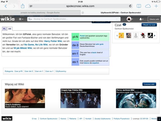
Task: Open Harry Potter Wiki link
Action: tap(53, 41)
